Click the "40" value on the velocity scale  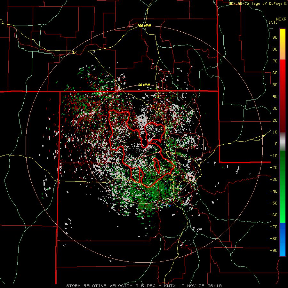pos(275,96)
